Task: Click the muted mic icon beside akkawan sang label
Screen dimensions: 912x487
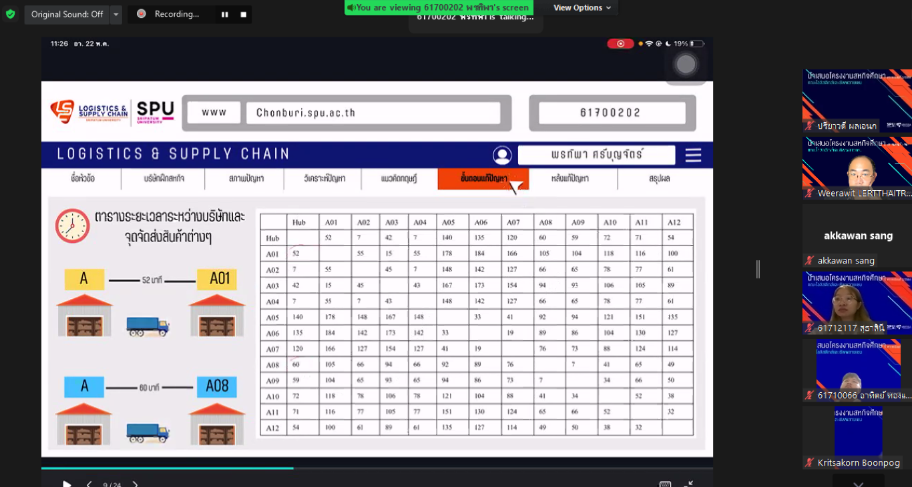Action: (810, 261)
